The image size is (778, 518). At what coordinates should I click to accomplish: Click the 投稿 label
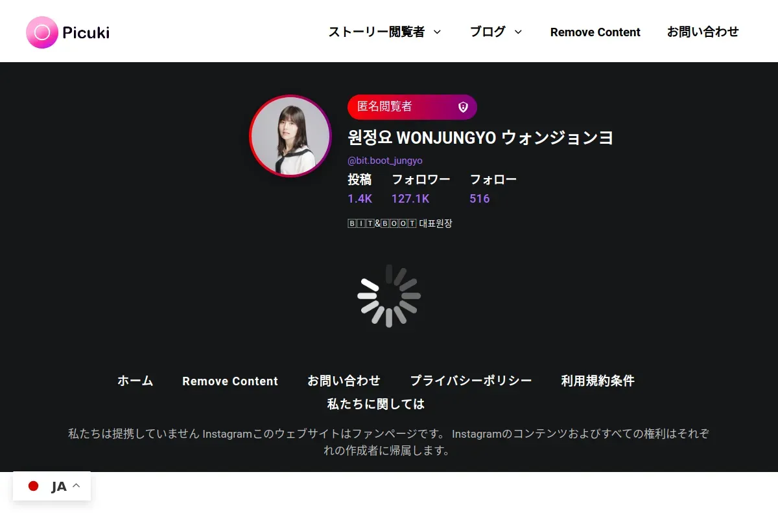pyautogui.click(x=359, y=179)
